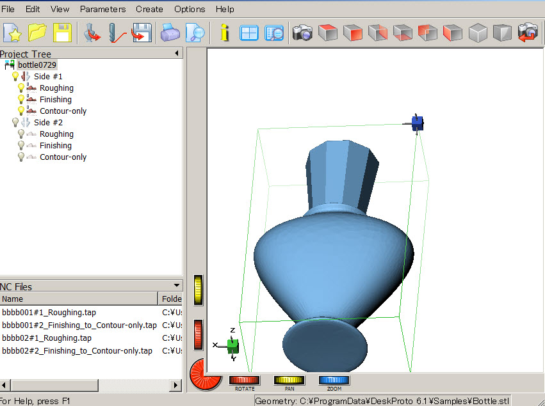This screenshot has width=545, height=406.
Task: Select bbbb02#2_Finishing_to_Contour-only.tap file
Action: click(x=77, y=351)
